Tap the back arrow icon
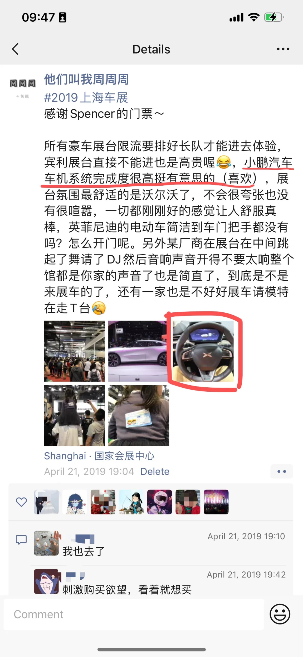Screen dimensions: 303x657 pyautogui.click(x=16, y=49)
